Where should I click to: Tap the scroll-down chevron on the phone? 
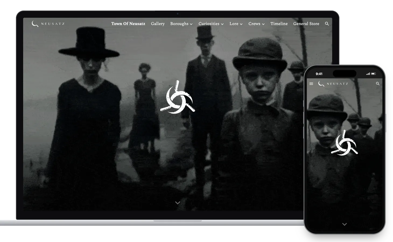[x=345, y=224]
